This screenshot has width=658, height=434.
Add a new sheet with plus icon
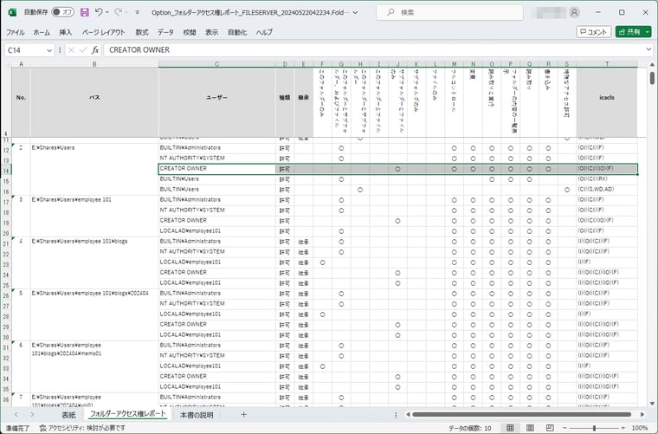point(243,415)
